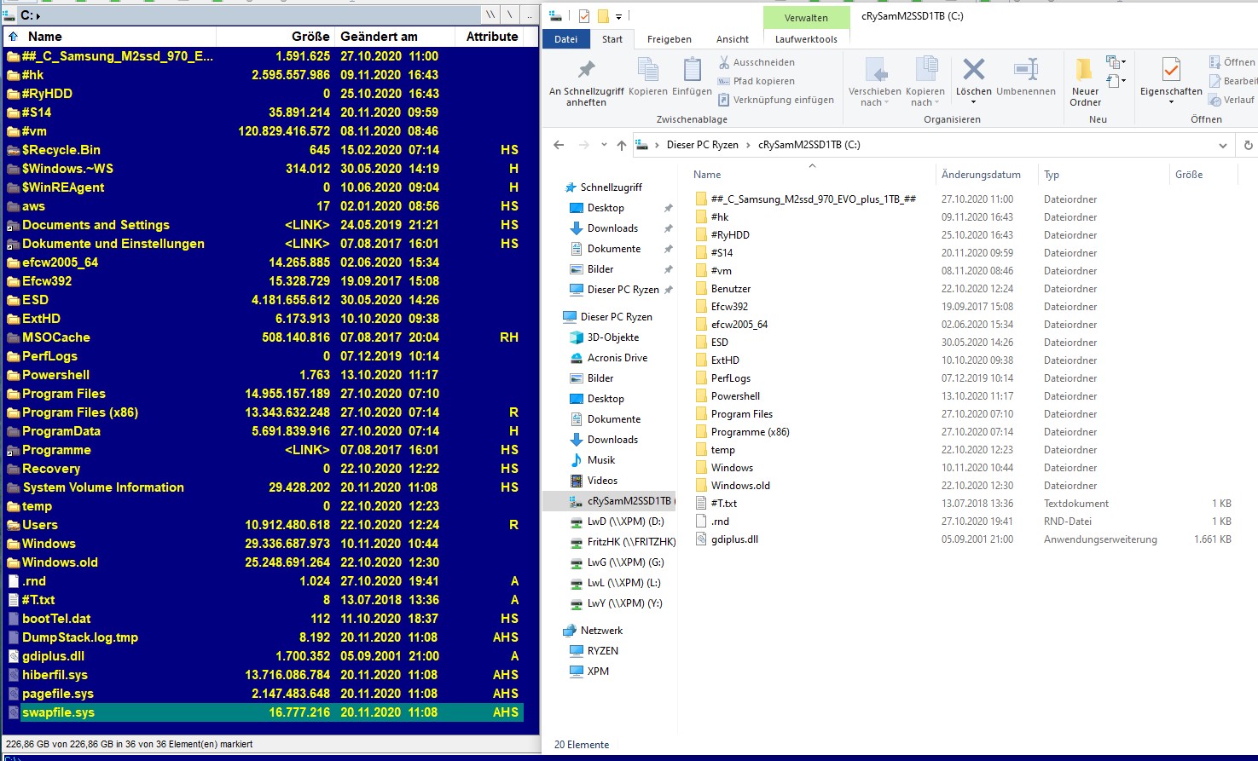The height and width of the screenshot is (761, 1258).
Task: Pin to Schnellzugriff using the pin icon
Action: (586, 70)
